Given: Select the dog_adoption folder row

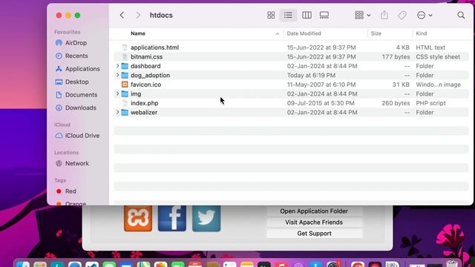Looking at the screenshot, I should tap(292, 76).
